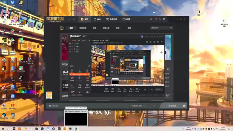Open the folder icon with the red dot
The width and height of the screenshot is (233, 131).
click(x=156, y=19)
